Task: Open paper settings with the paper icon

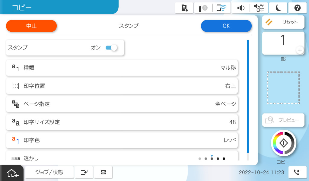Action: pos(103,172)
